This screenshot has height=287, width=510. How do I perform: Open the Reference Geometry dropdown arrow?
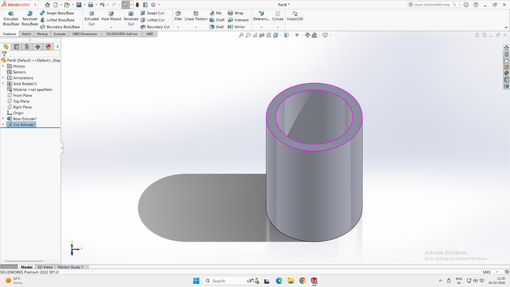261,28
